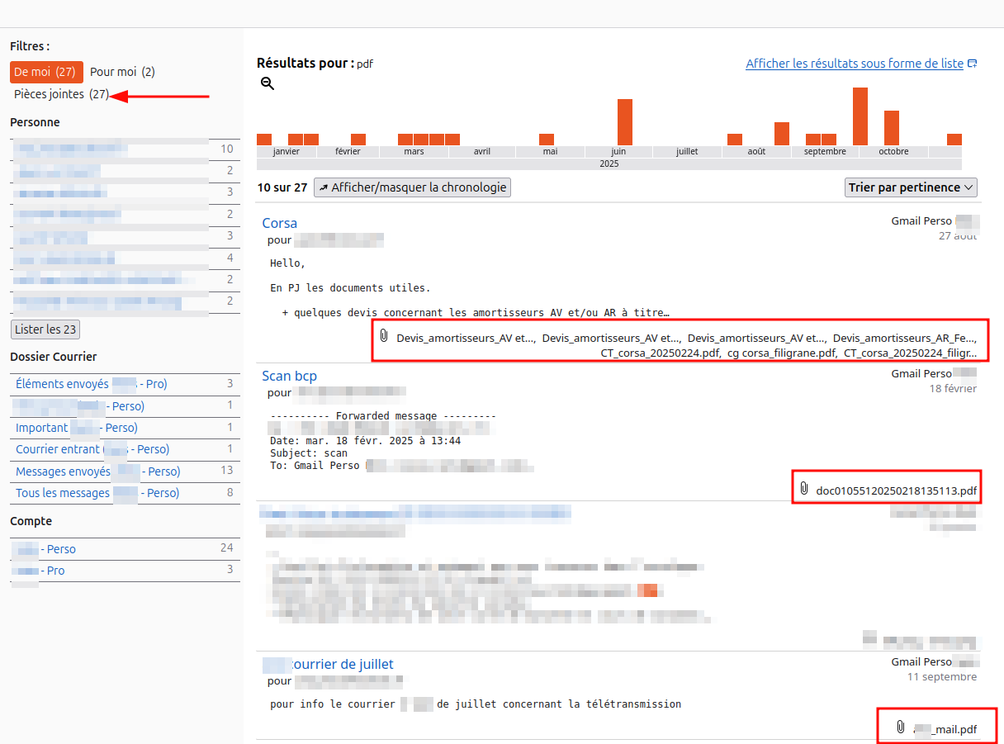Image resolution: width=1004 pixels, height=744 pixels.
Task: Filter by the Pro account with 3 results
Action: tap(125, 571)
